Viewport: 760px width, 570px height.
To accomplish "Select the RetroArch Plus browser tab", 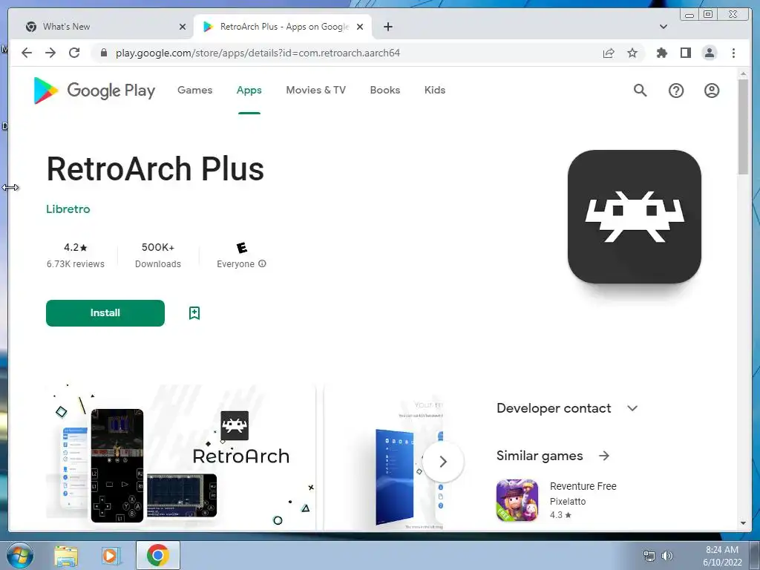I will 284,27.
